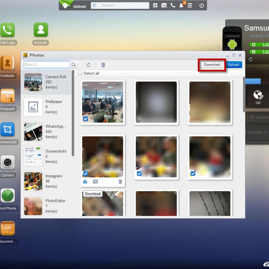
Task: Click the refresh icon in Photos toolbar
Action: [89, 65]
